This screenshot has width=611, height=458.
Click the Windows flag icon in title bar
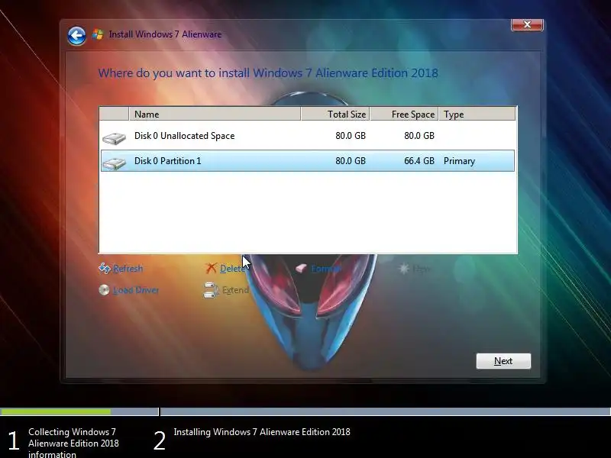click(x=98, y=34)
